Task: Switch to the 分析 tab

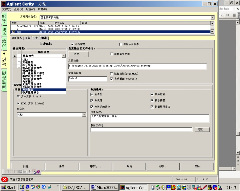Action: coord(36,38)
